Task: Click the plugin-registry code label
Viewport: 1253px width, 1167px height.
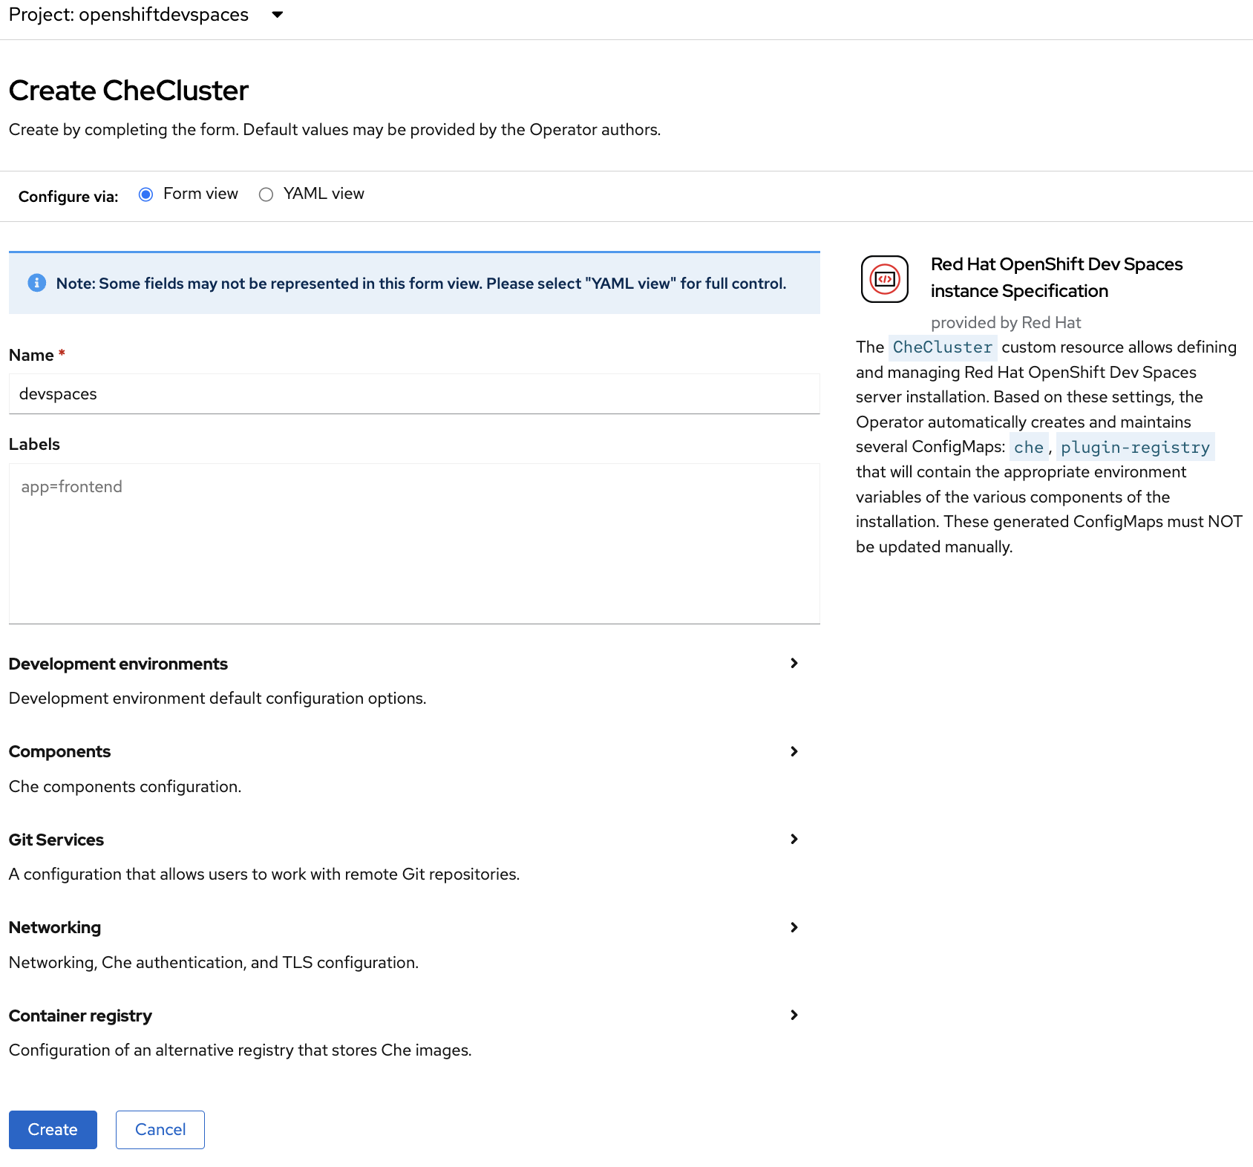Action: pos(1136,447)
